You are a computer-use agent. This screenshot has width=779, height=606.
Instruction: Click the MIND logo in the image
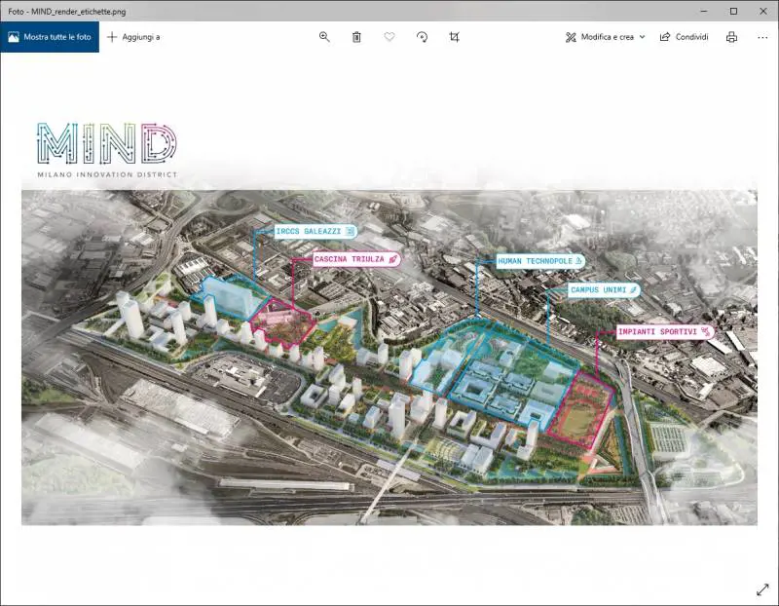point(106,145)
